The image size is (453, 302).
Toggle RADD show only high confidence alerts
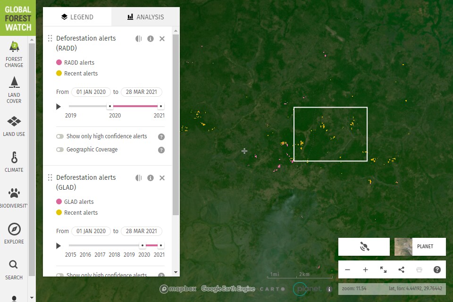click(x=60, y=136)
